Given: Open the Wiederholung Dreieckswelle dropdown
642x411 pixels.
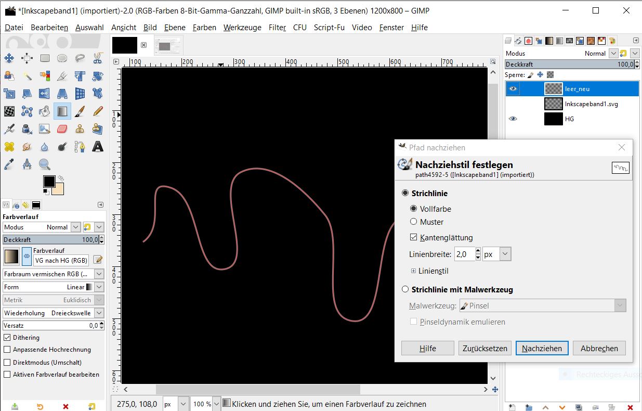Looking at the screenshot, I should tap(99, 313).
